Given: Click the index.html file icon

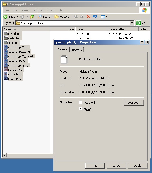Looking at the screenshot, I should tap(6, 74).
